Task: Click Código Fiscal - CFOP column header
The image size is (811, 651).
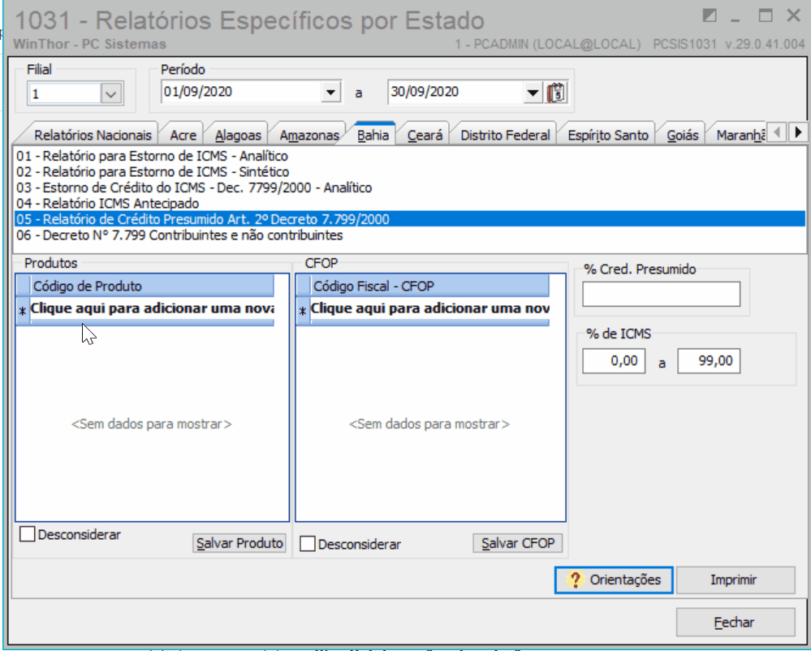Action: point(429,286)
